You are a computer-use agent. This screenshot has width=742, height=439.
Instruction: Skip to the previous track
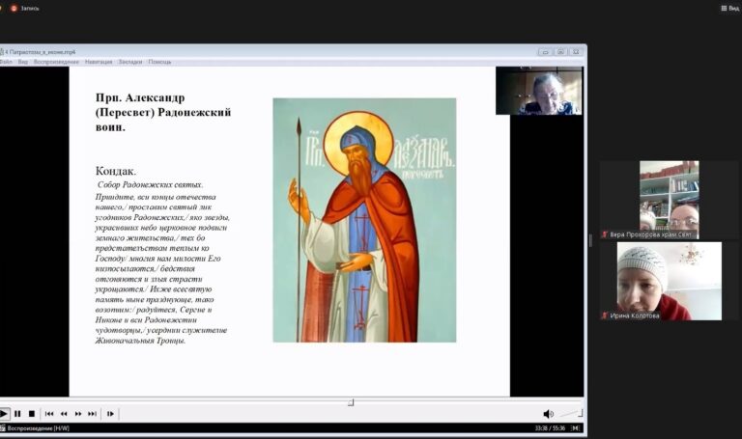49,414
